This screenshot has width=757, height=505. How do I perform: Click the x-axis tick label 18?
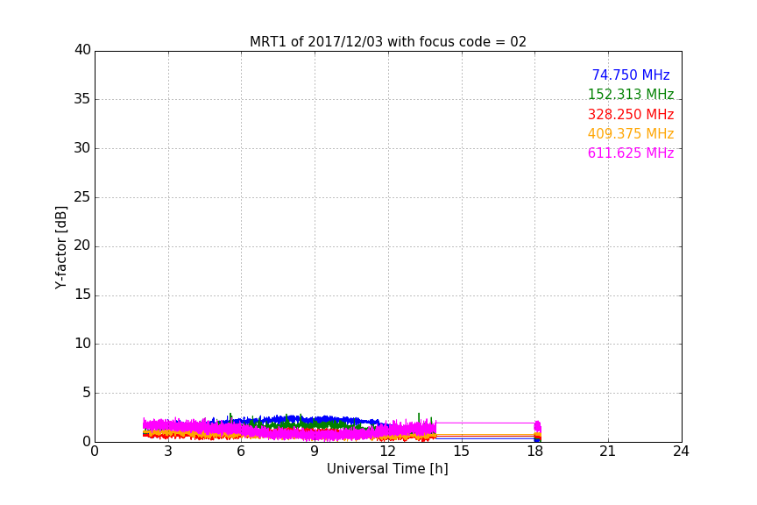tap(534, 452)
